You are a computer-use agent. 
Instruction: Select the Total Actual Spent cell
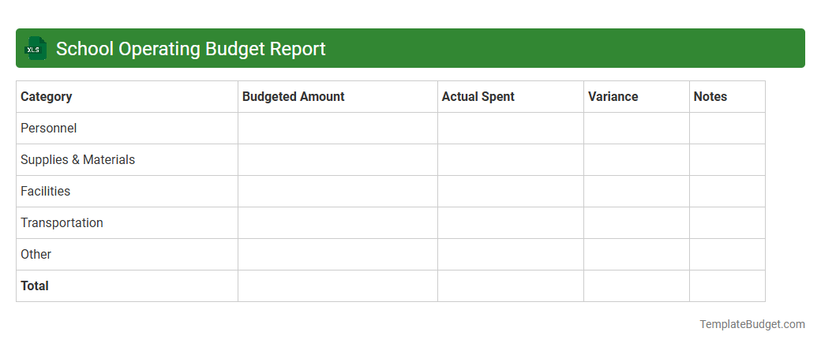pos(511,285)
